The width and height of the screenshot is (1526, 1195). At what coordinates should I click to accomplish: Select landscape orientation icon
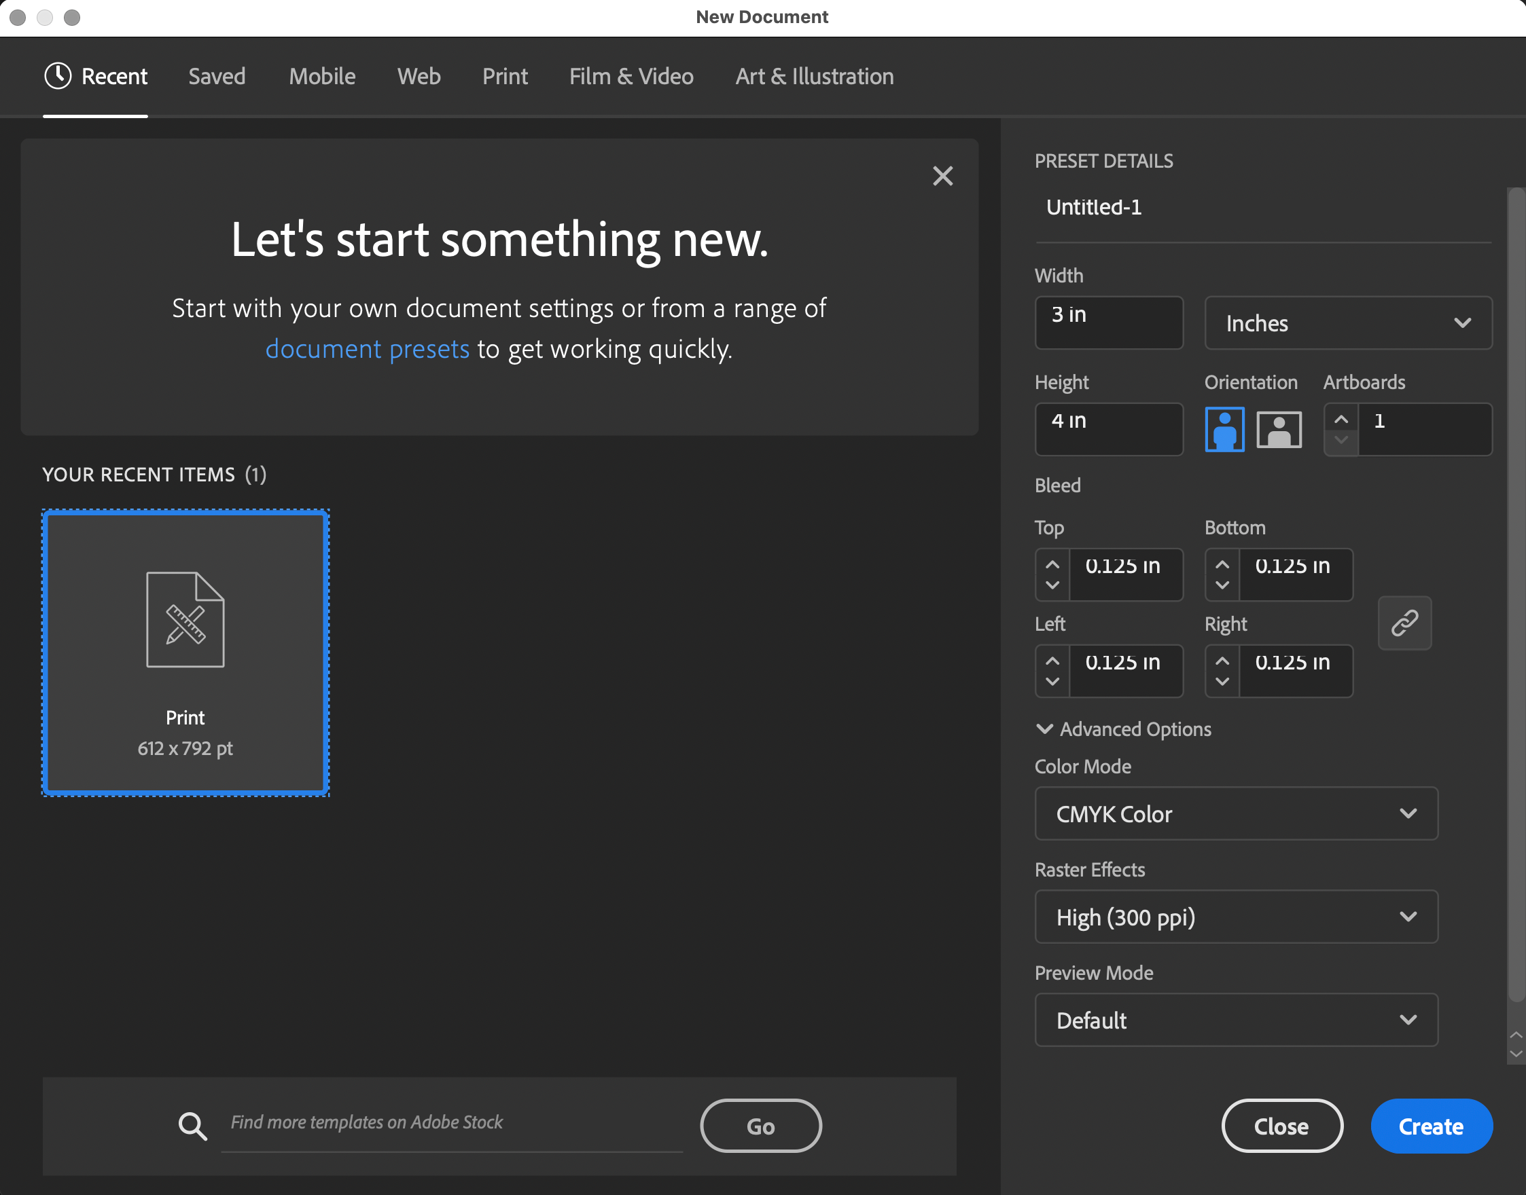1279,429
